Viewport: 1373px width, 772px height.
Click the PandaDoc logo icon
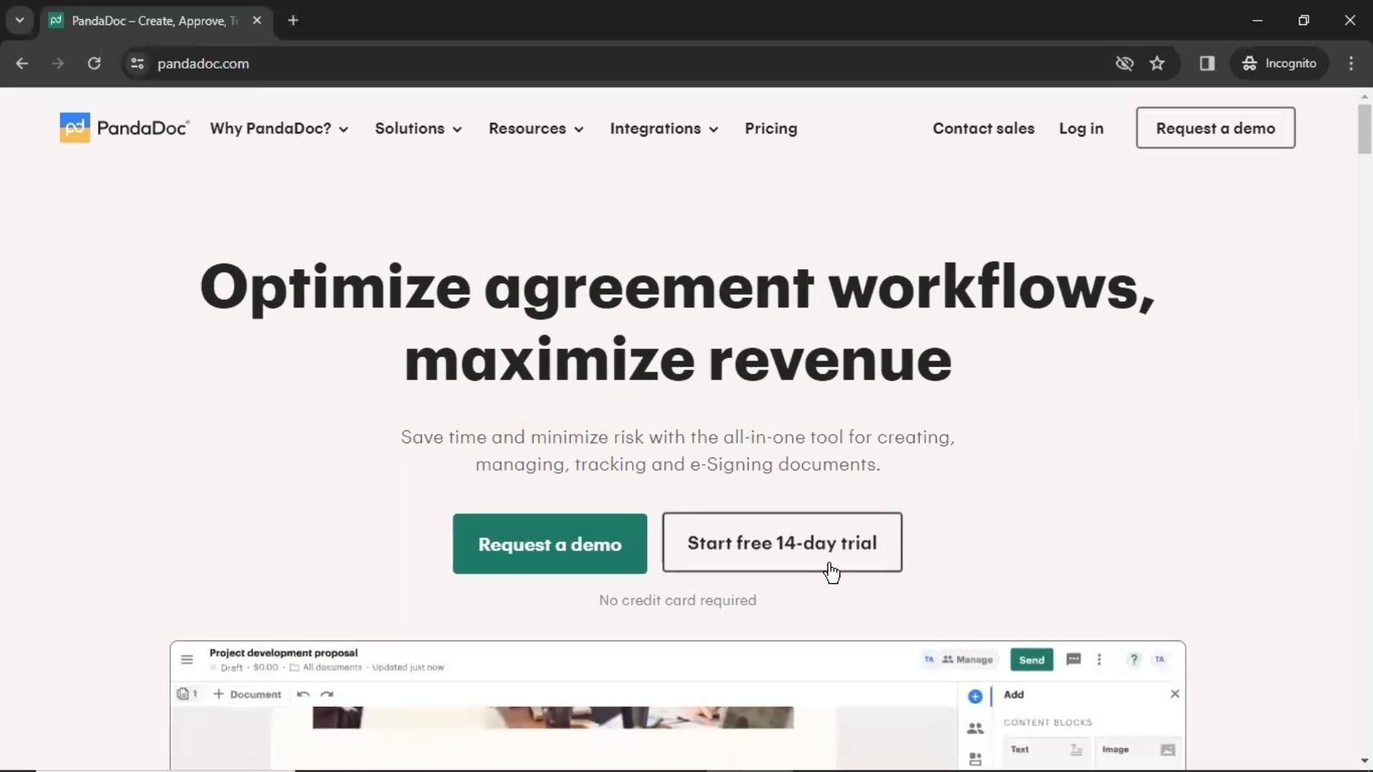click(x=74, y=128)
